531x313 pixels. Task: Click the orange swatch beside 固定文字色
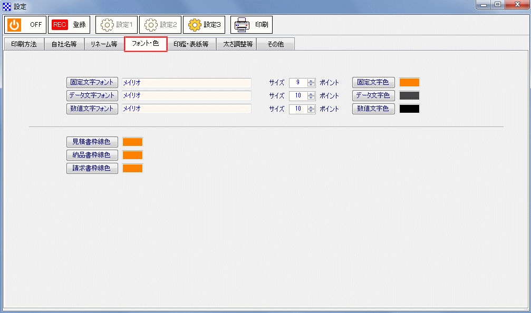tap(411, 82)
